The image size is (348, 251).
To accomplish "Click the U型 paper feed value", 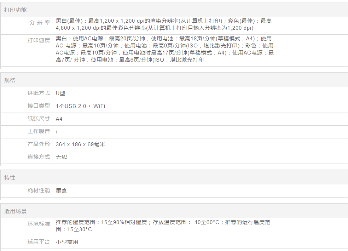I will [60, 93].
